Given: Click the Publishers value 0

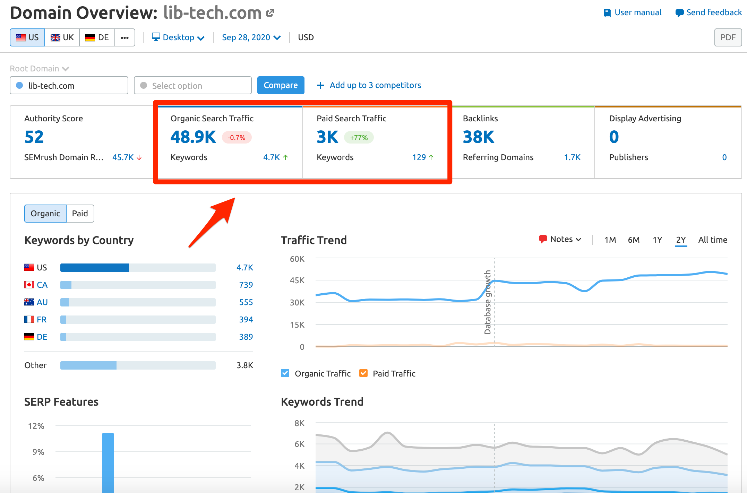Looking at the screenshot, I should [x=724, y=157].
